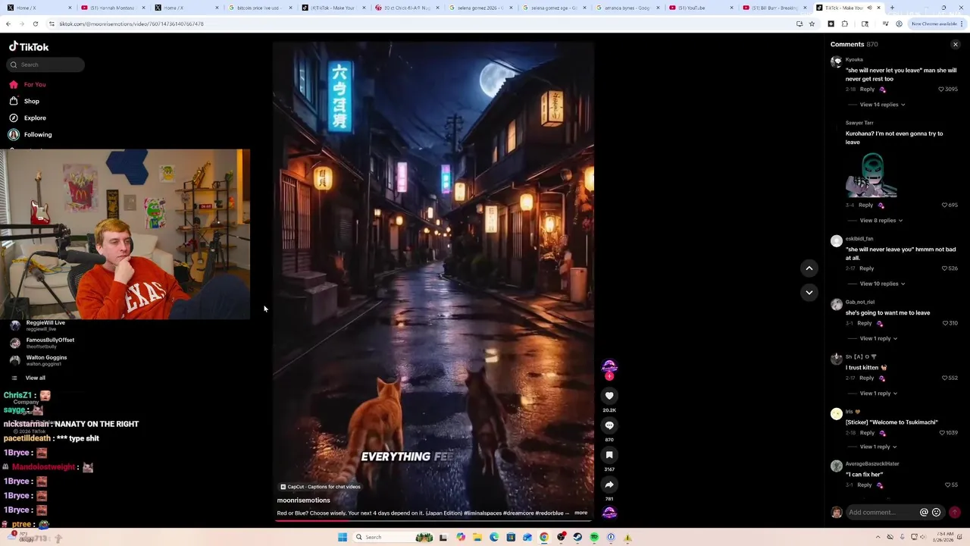Reply to eskibidi_fan's comment
This screenshot has height=546, width=970.
(866, 268)
